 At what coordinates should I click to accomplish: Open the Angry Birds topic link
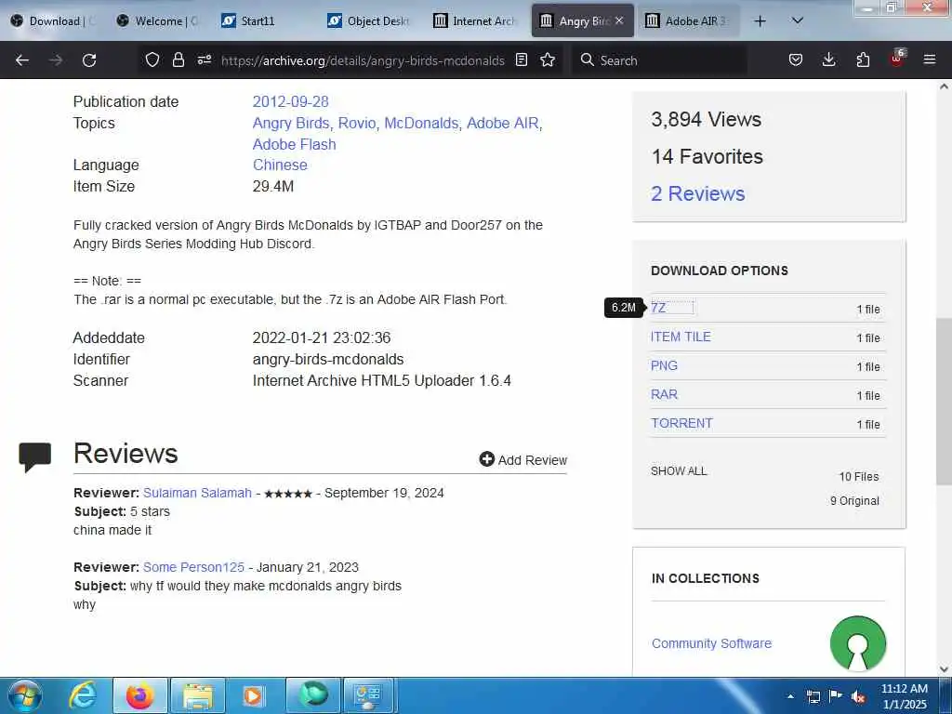[x=291, y=124]
